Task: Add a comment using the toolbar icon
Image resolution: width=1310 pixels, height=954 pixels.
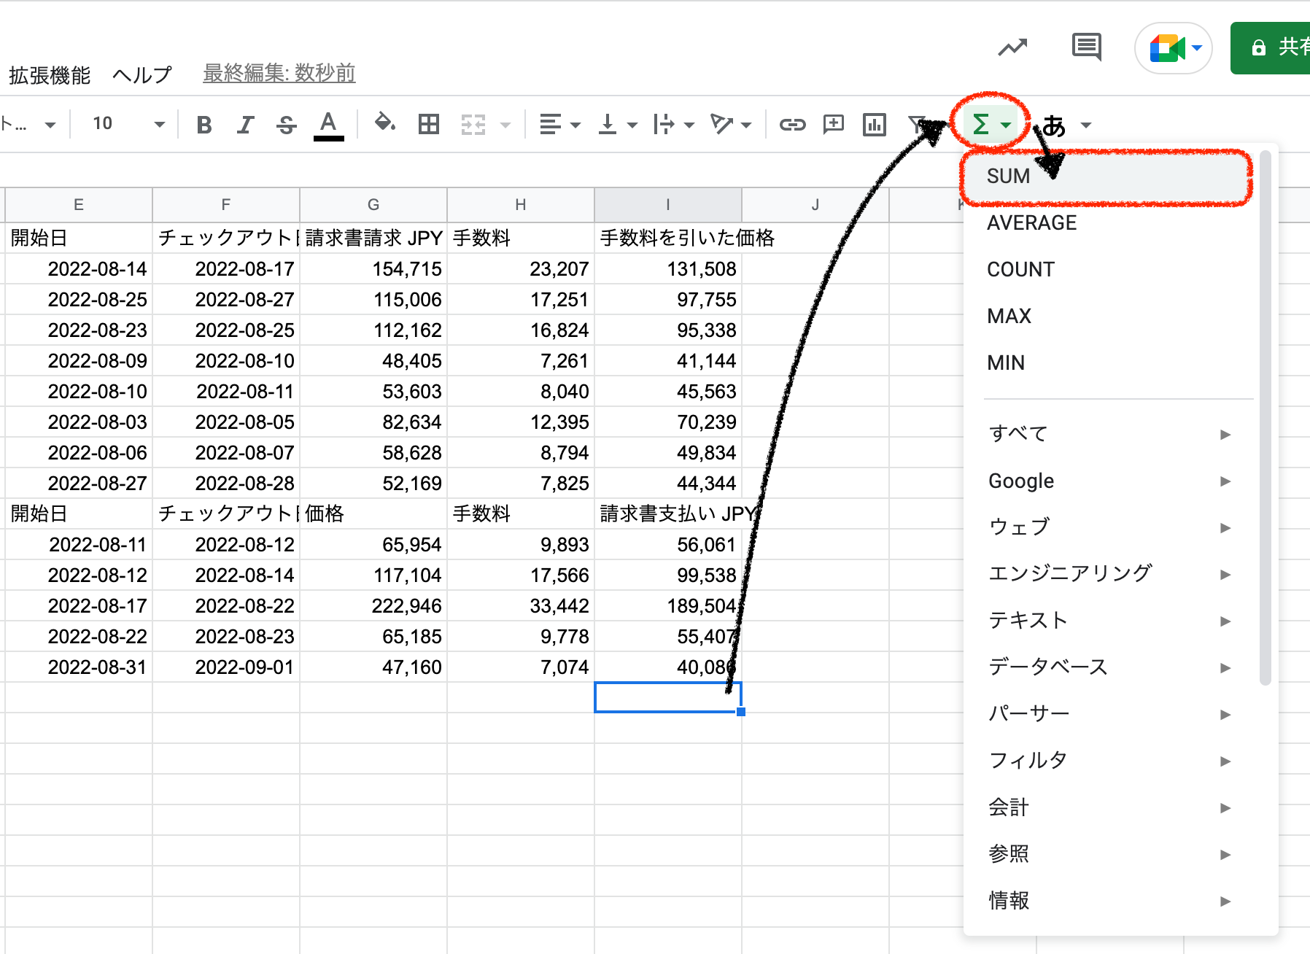Action: [x=833, y=125]
